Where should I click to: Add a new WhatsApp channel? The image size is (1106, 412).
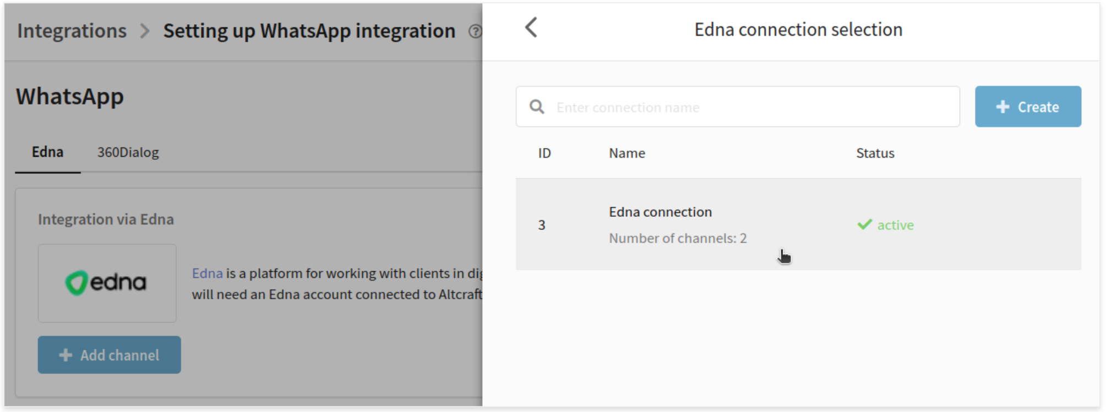[109, 355]
